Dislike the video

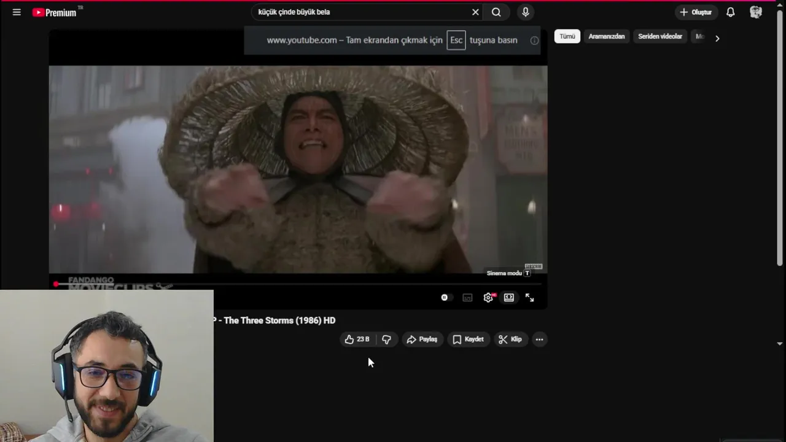(x=386, y=339)
